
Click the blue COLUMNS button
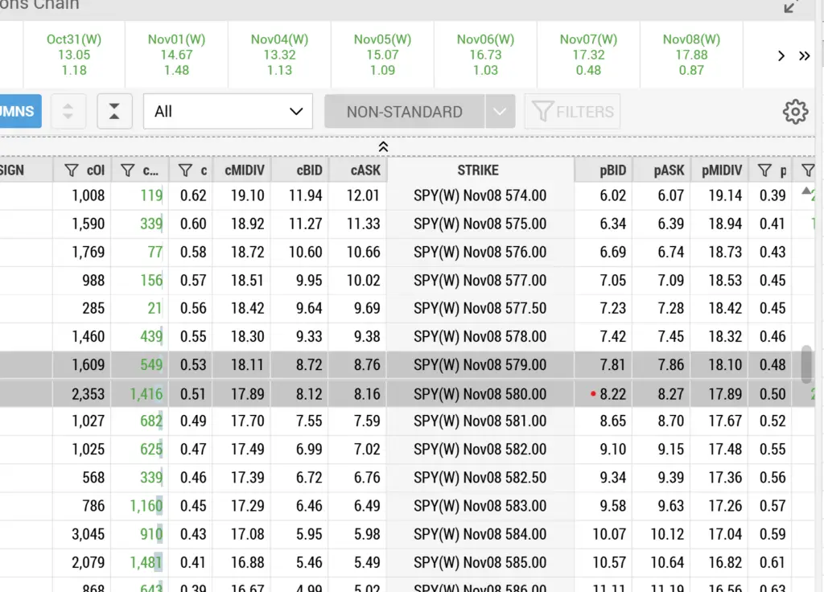20,111
